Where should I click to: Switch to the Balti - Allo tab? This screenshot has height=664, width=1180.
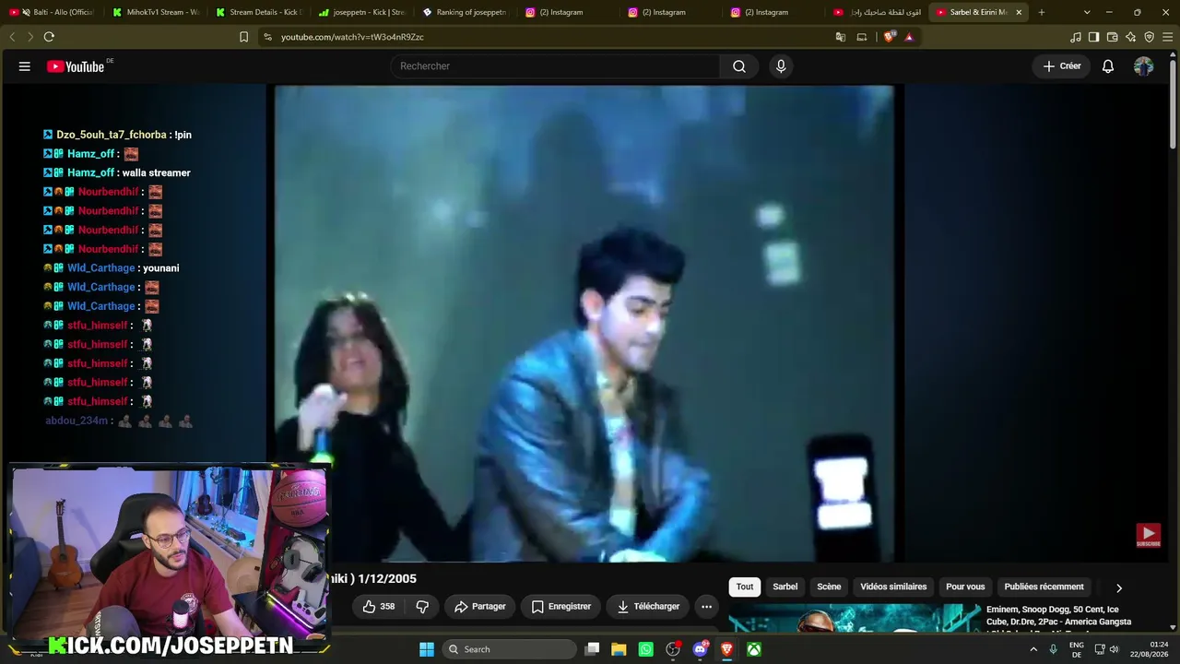pyautogui.click(x=53, y=12)
